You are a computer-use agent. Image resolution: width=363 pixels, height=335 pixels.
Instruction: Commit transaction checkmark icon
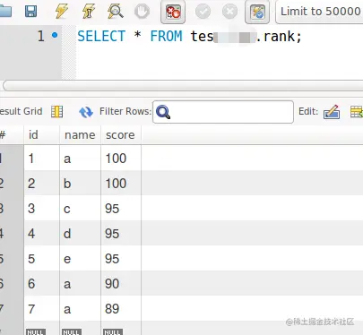pos(203,12)
